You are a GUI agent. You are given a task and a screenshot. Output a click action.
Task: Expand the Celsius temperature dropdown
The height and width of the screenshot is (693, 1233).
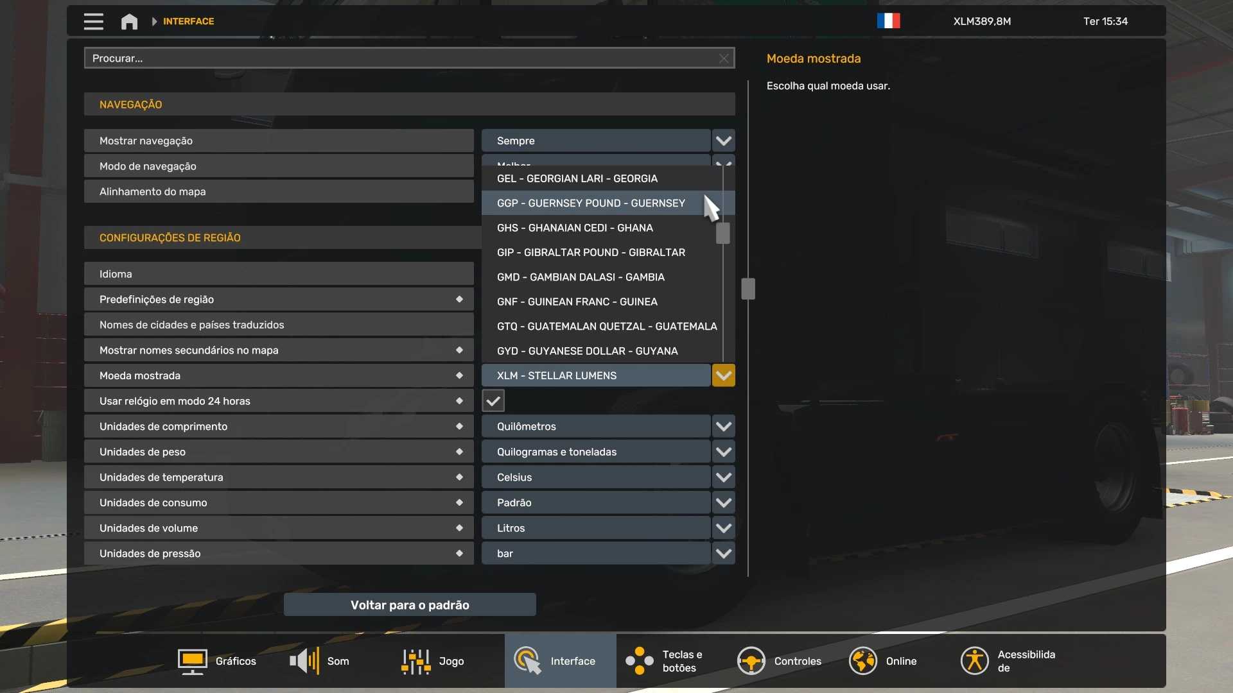point(723,477)
